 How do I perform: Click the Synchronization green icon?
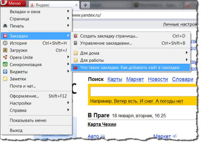(x=5, y=65)
